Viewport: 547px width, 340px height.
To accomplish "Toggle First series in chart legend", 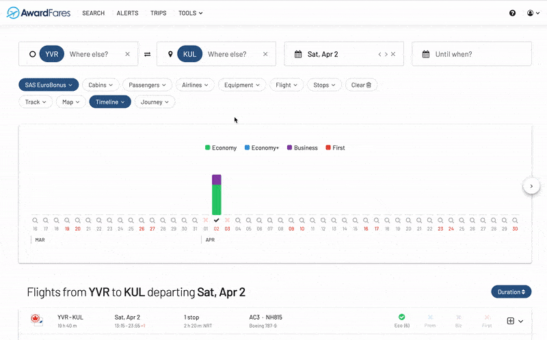I will (335, 147).
